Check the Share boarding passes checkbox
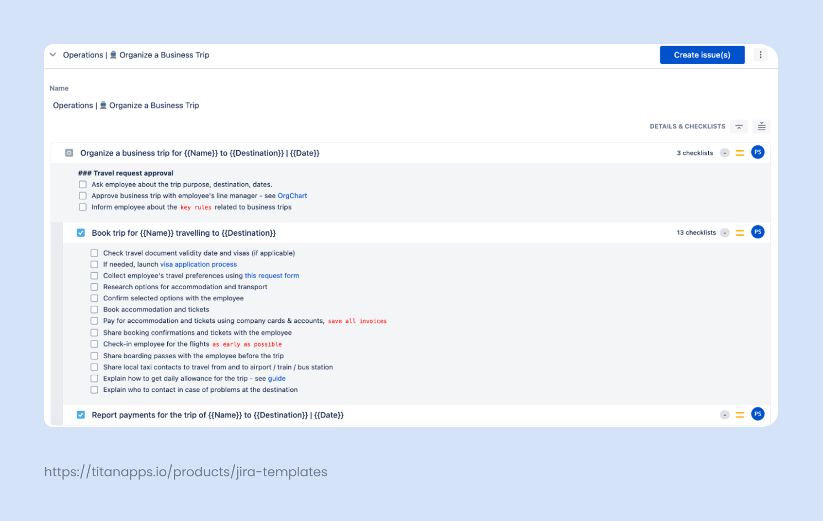Screen dimensions: 823x521 (x=94, y=355)
